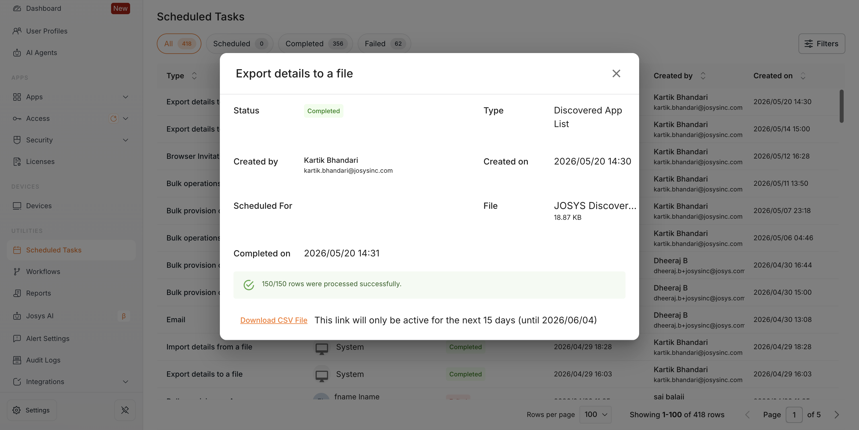Click the unpin sidebar icon button
The height and width of the screenshot is (430, 859).
[x=125, y=410]
